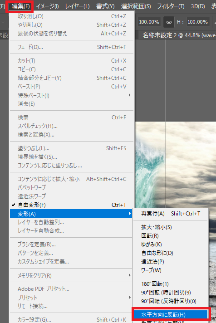Viewport: 216px width, 323px height.
Task: Select the 名称未設定 2 document tab
Action: point(178,35)
